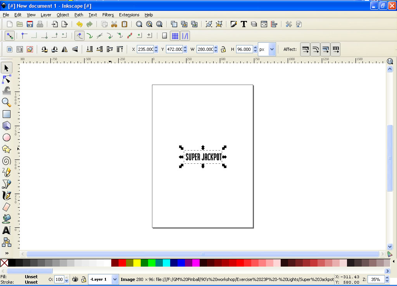Click the Undo arrow icon
The image size is (397, 286).
pos(79,24)
